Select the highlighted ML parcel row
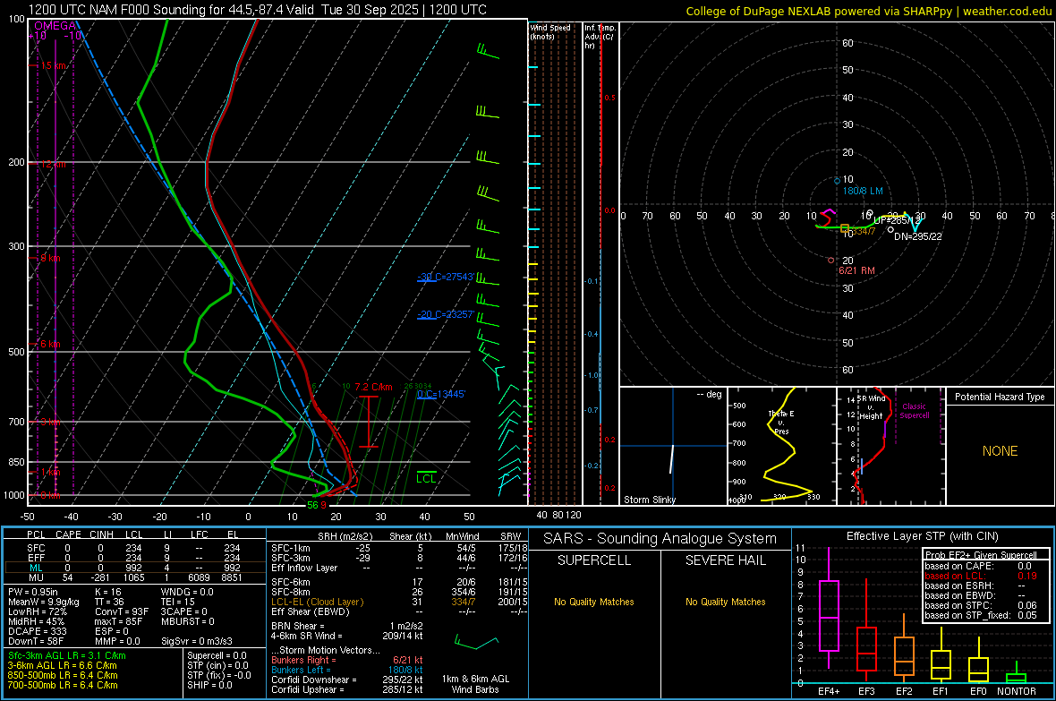Viewport: 1056px width, 701px height. pos(134,568)
